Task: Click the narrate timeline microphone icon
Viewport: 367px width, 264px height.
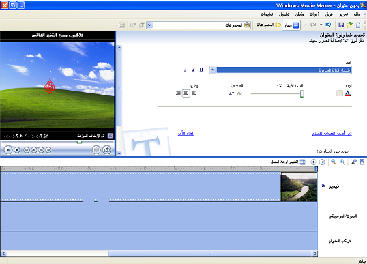Action: click(x=354, y=162)
